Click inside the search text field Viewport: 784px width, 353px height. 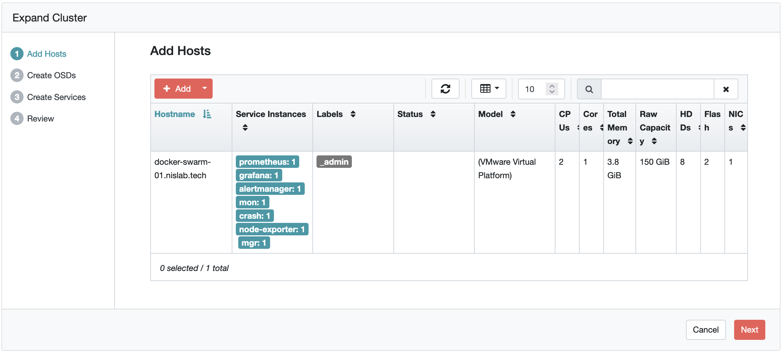[x=657, y=89]
